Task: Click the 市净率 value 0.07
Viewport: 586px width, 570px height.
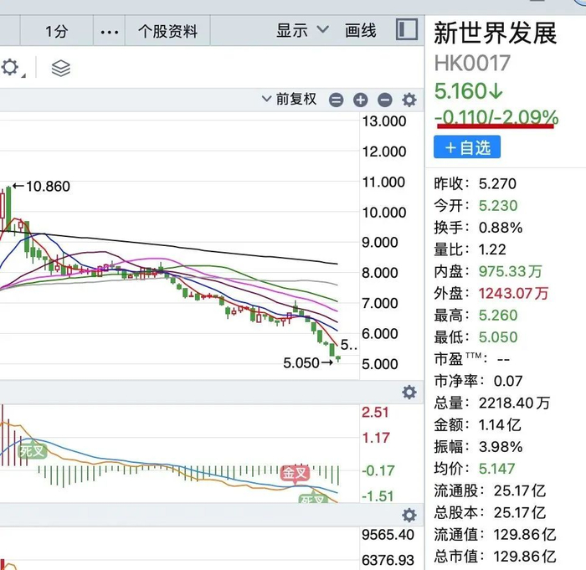Action: click(x=508, y=381)
